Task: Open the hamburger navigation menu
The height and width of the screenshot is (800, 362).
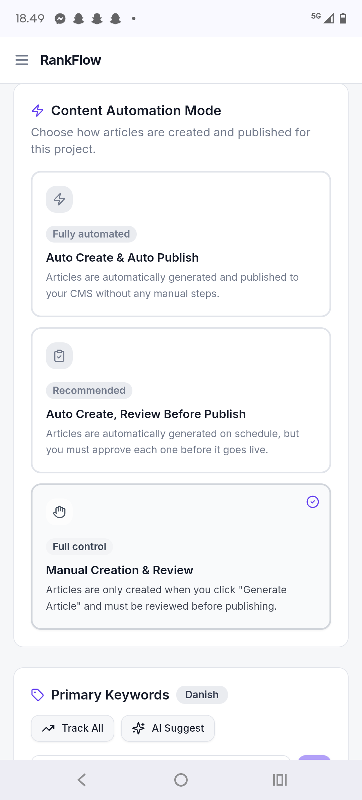Action: [22, 60]
